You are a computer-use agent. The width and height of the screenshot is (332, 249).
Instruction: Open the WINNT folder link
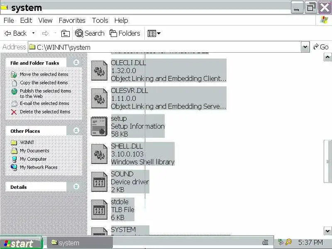click(x=27, y=142)
